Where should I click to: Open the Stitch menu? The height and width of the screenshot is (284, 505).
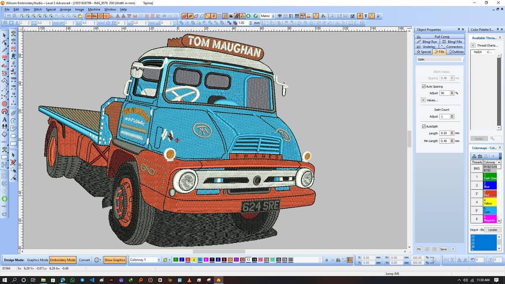(x=38, y=9)
